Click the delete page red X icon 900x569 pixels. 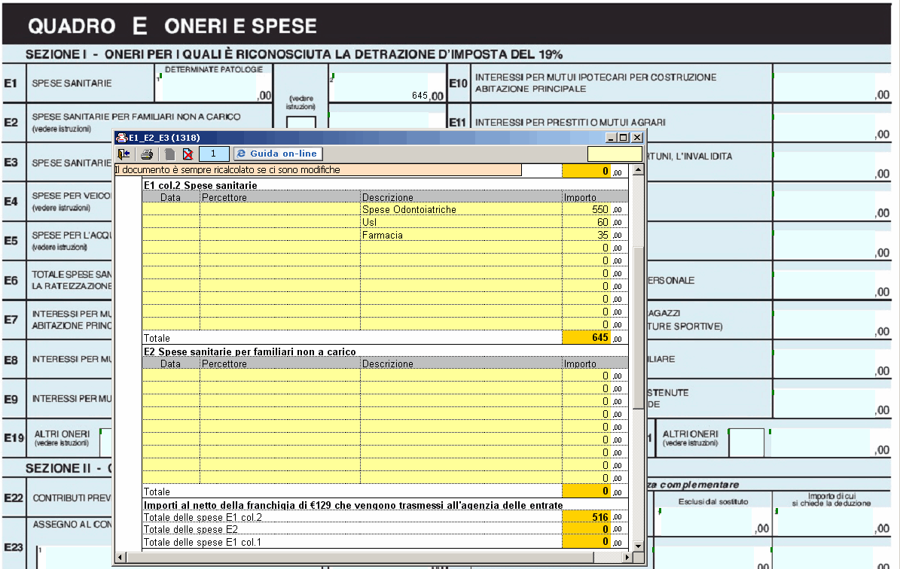(x=187, y=154)
